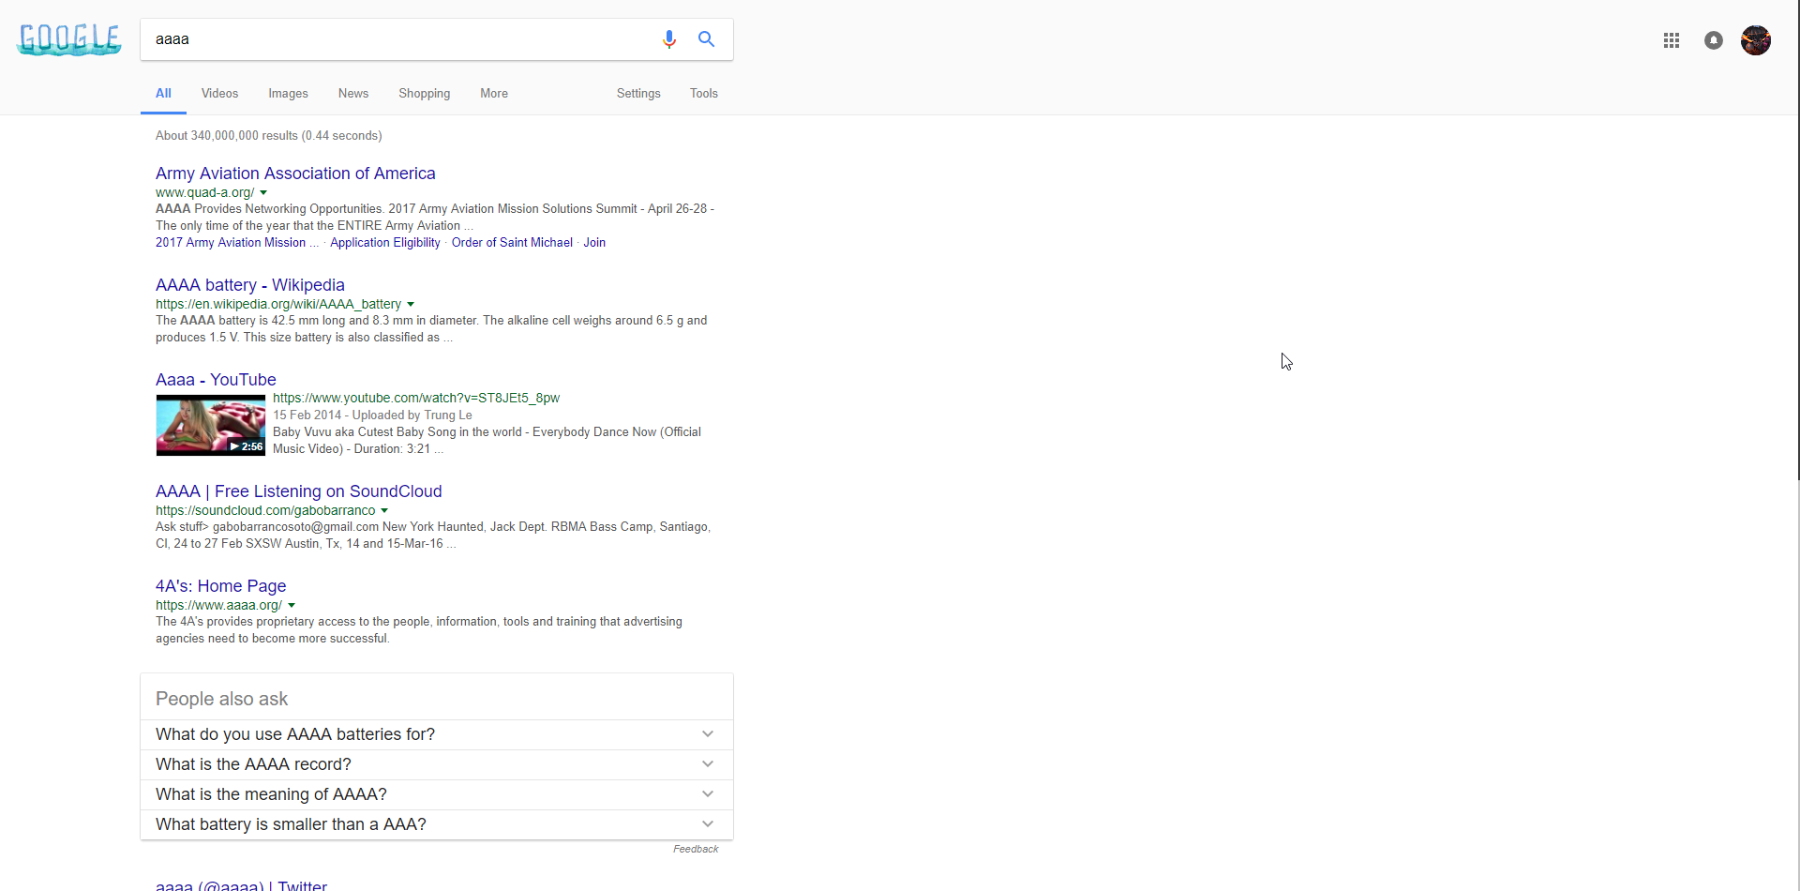Open the aaaa (@aaaa) Twitter result
The height and width of the screenshot is (891, 1800).
point(241,885)
